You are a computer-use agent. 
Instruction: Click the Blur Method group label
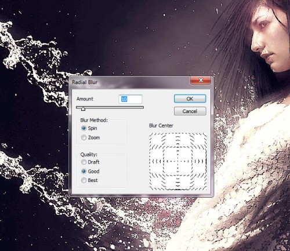[94, 120]
